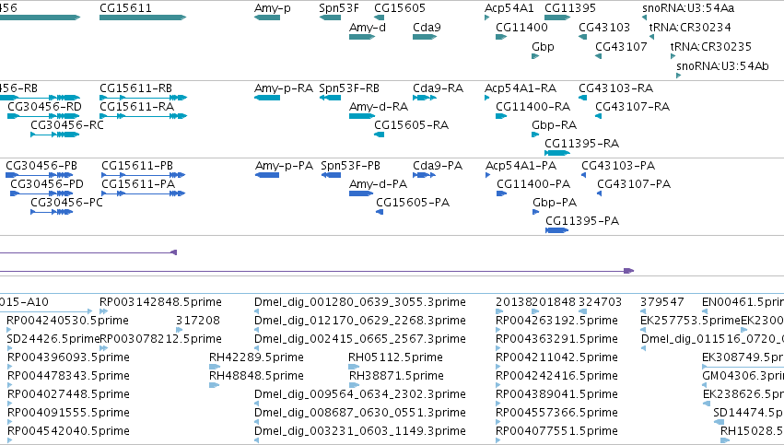Select the Amy-d-RA transcript
The height and width of the screenshot is (445, 784).
(362, 116)
